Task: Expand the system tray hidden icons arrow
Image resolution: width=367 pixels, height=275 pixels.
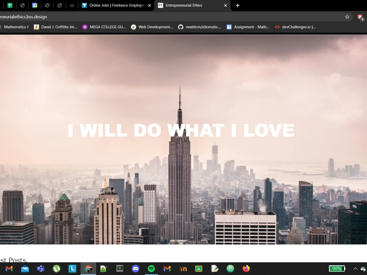Action: (x=355, y=269)
